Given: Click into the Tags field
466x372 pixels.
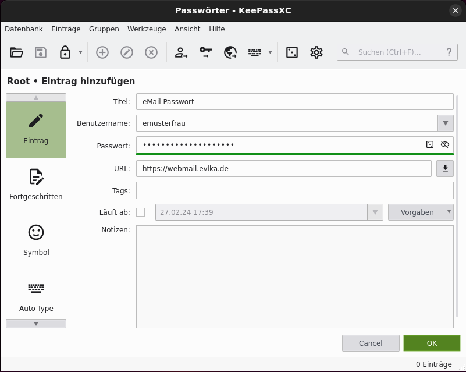Looking at the screenshot, I should tap(295, 190).
